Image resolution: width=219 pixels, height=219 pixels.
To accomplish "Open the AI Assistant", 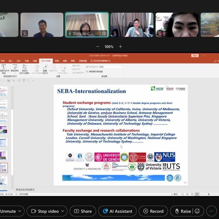I will point(118,211).
